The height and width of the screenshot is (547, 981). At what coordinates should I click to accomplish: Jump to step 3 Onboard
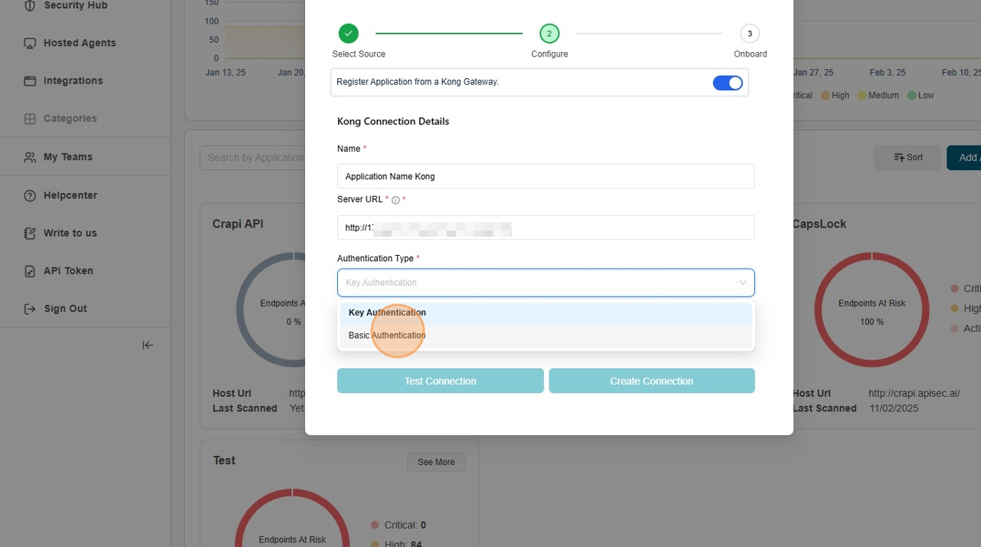pyautogui.click(x=750, y=34)
